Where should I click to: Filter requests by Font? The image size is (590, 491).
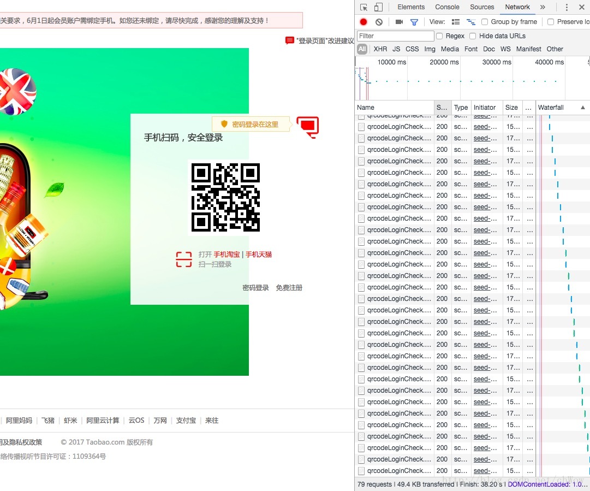coord(470,49)
